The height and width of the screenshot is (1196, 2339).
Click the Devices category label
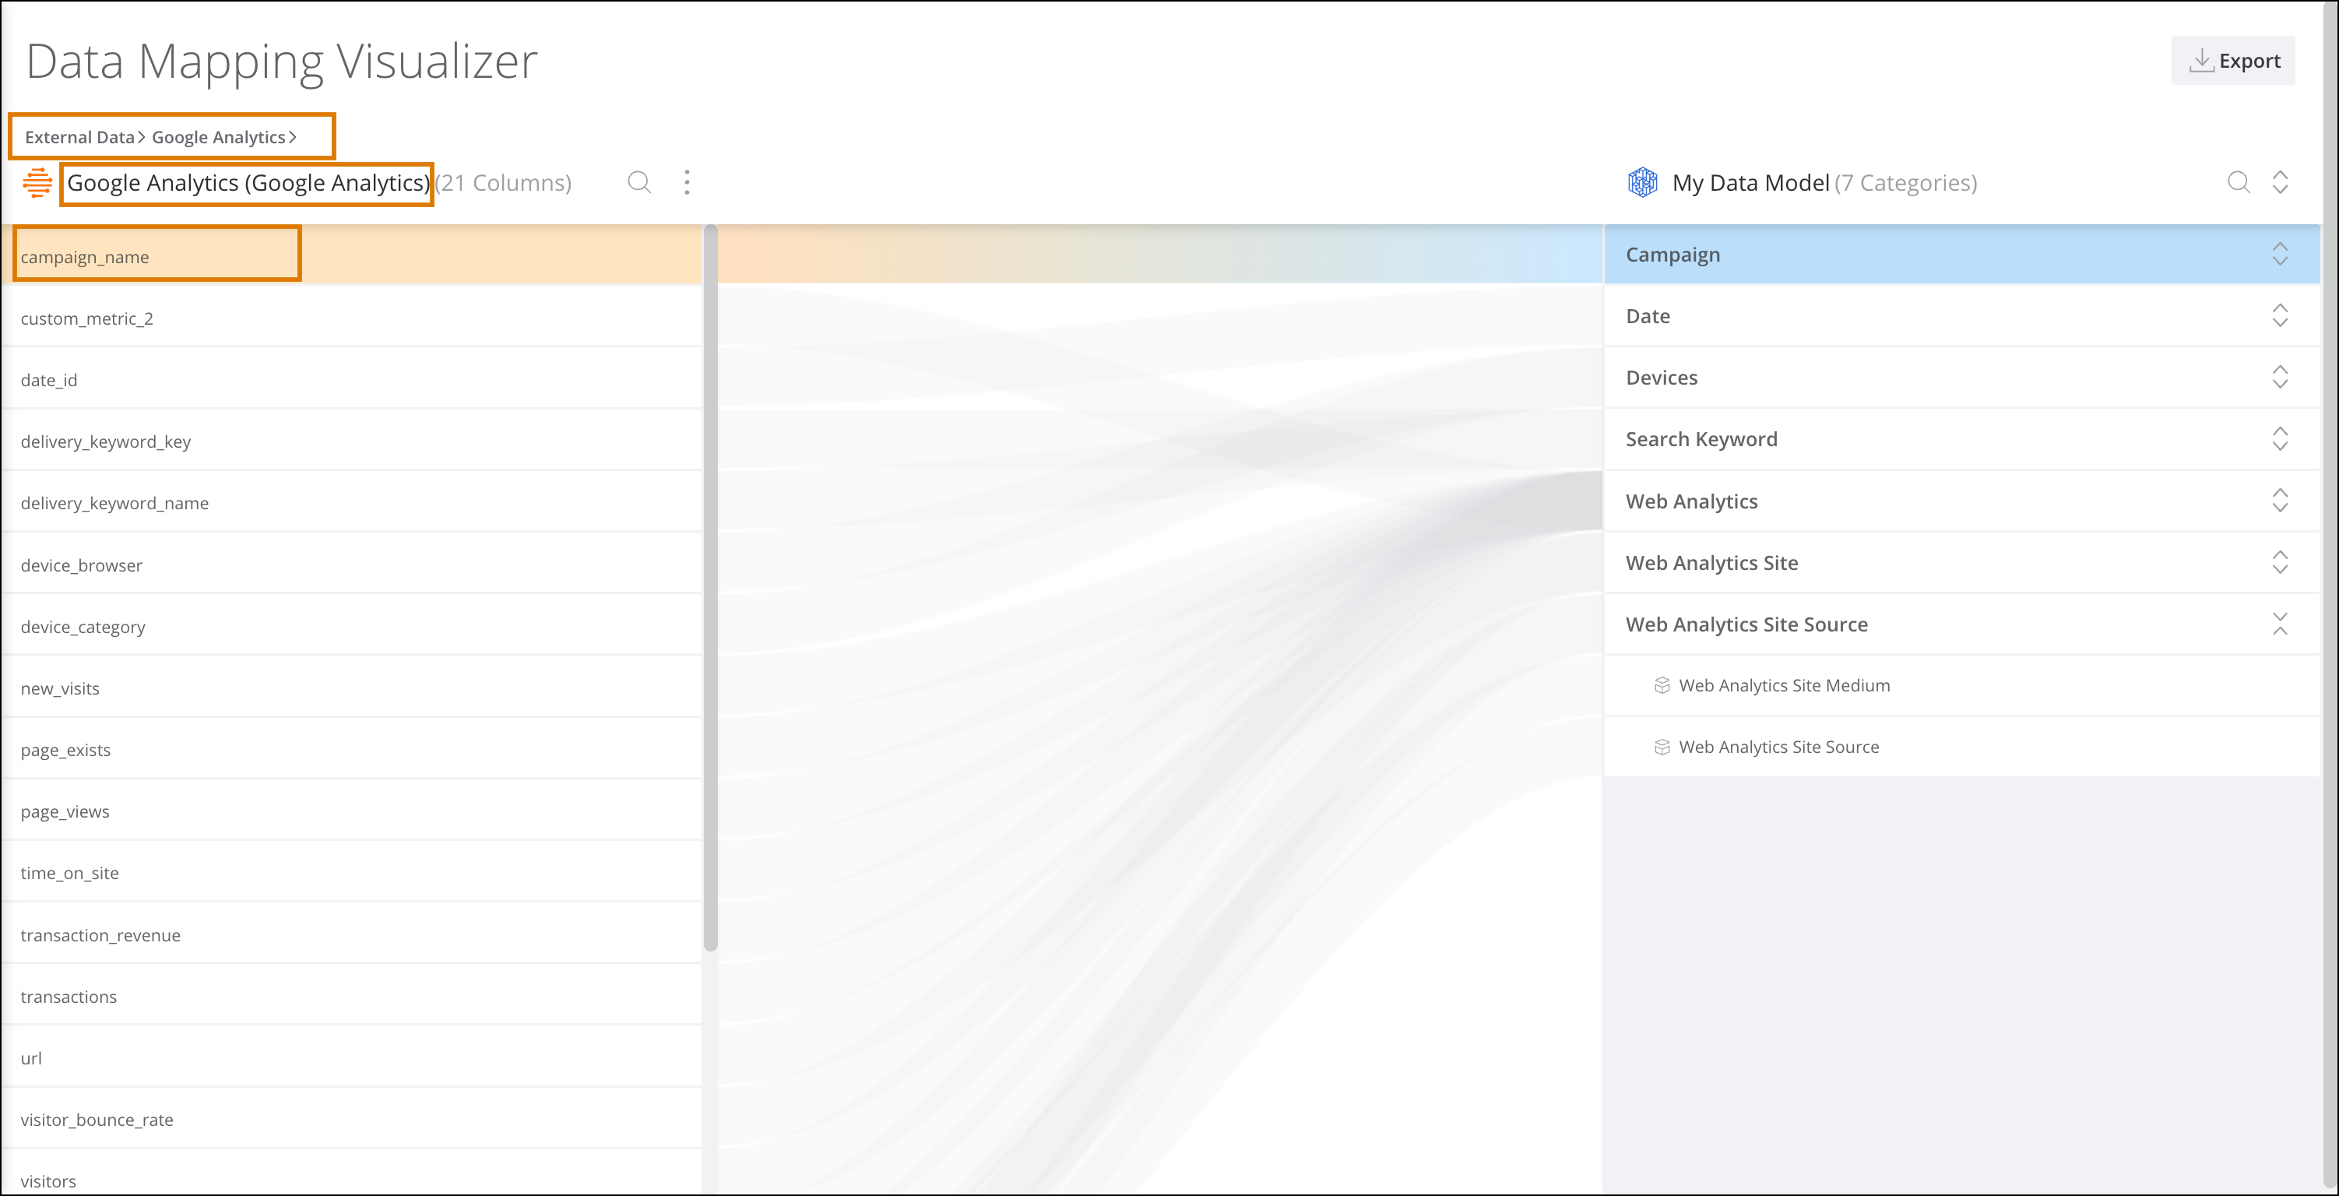tap(1661, 377)
